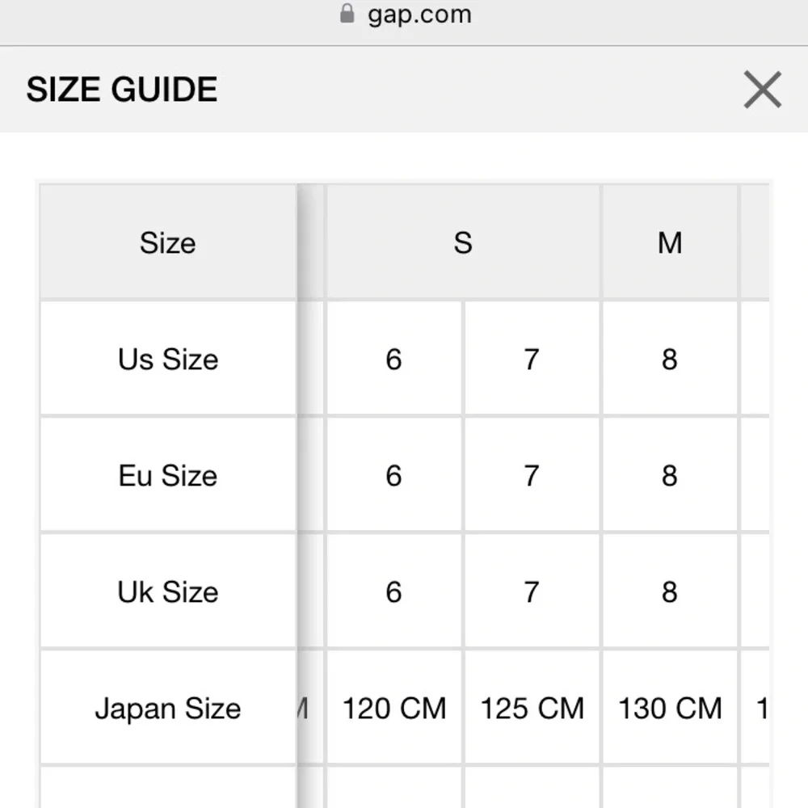Click Us Size value 7
808x808 pixels.
pyautogui.click(x=532, y=359)
